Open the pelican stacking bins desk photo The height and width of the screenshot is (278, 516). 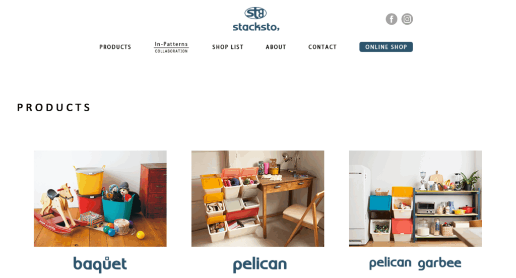point(257,199)
